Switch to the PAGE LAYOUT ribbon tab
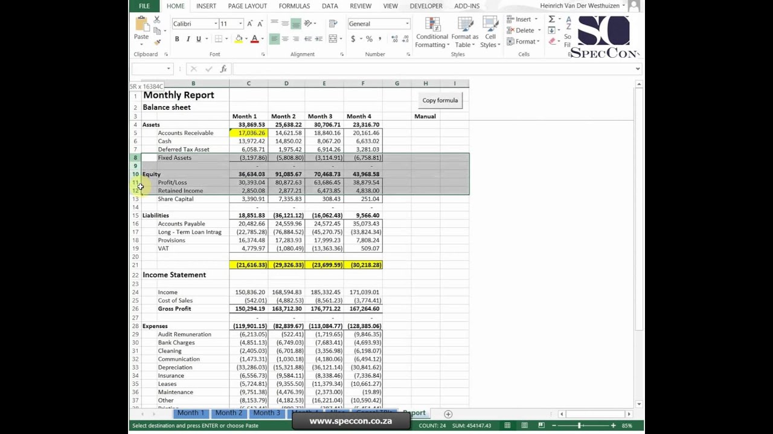Viewport: 773px width, 434px height. coord(248,6)
